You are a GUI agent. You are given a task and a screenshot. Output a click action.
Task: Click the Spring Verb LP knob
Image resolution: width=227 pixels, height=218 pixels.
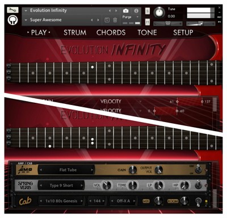[x=158, y=186]
